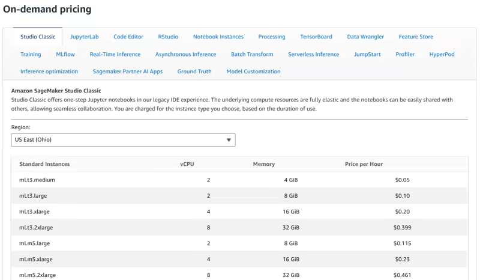Image resolution: width=480 pixels, height=280 pixels.
Task: Open the Code Editor tab
Action: pyautogui.click(x=128, y=37)
